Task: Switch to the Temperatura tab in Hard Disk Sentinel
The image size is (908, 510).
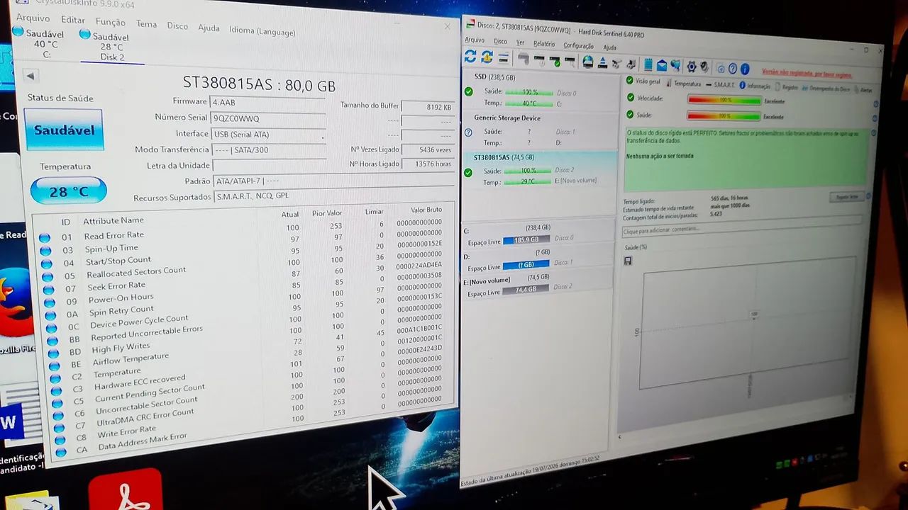Action: [682, 84]
